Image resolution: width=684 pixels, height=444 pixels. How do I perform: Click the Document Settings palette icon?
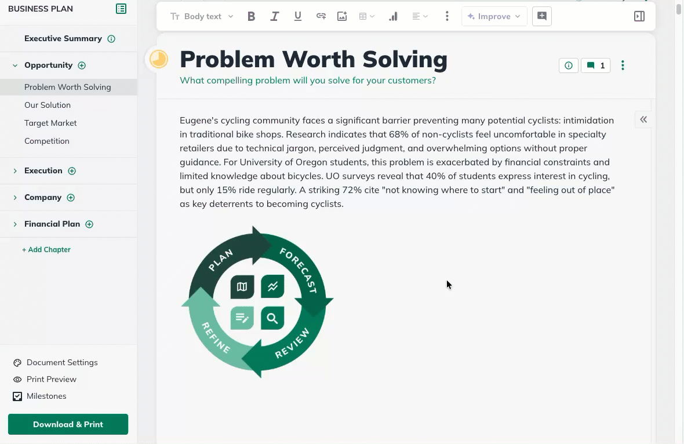[17, 363]
